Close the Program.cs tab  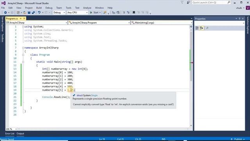click(24, 18)
